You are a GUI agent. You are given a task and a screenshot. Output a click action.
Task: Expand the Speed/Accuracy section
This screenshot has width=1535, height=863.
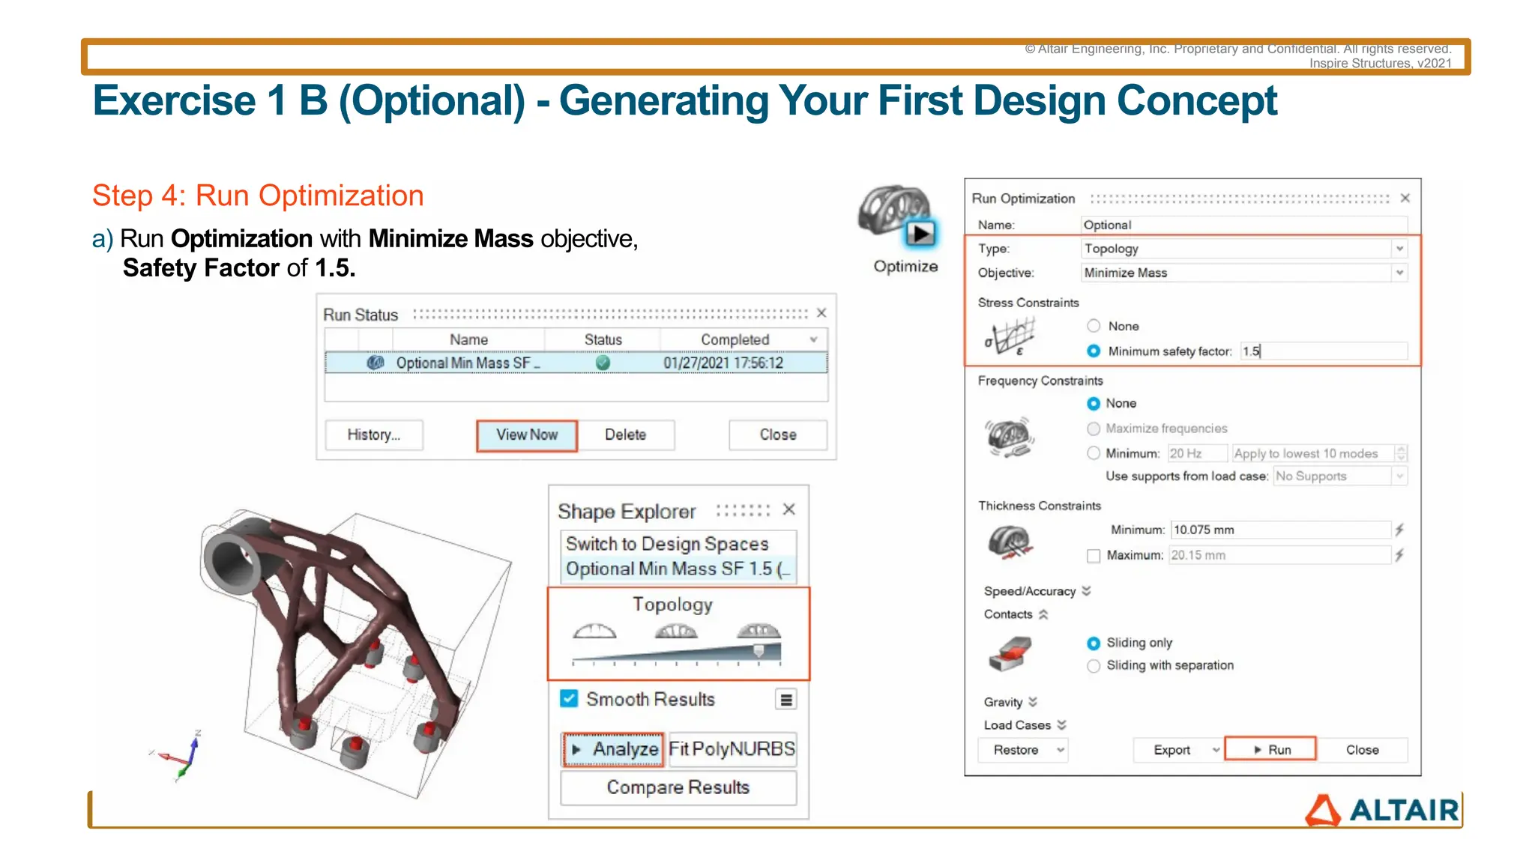1086,591
